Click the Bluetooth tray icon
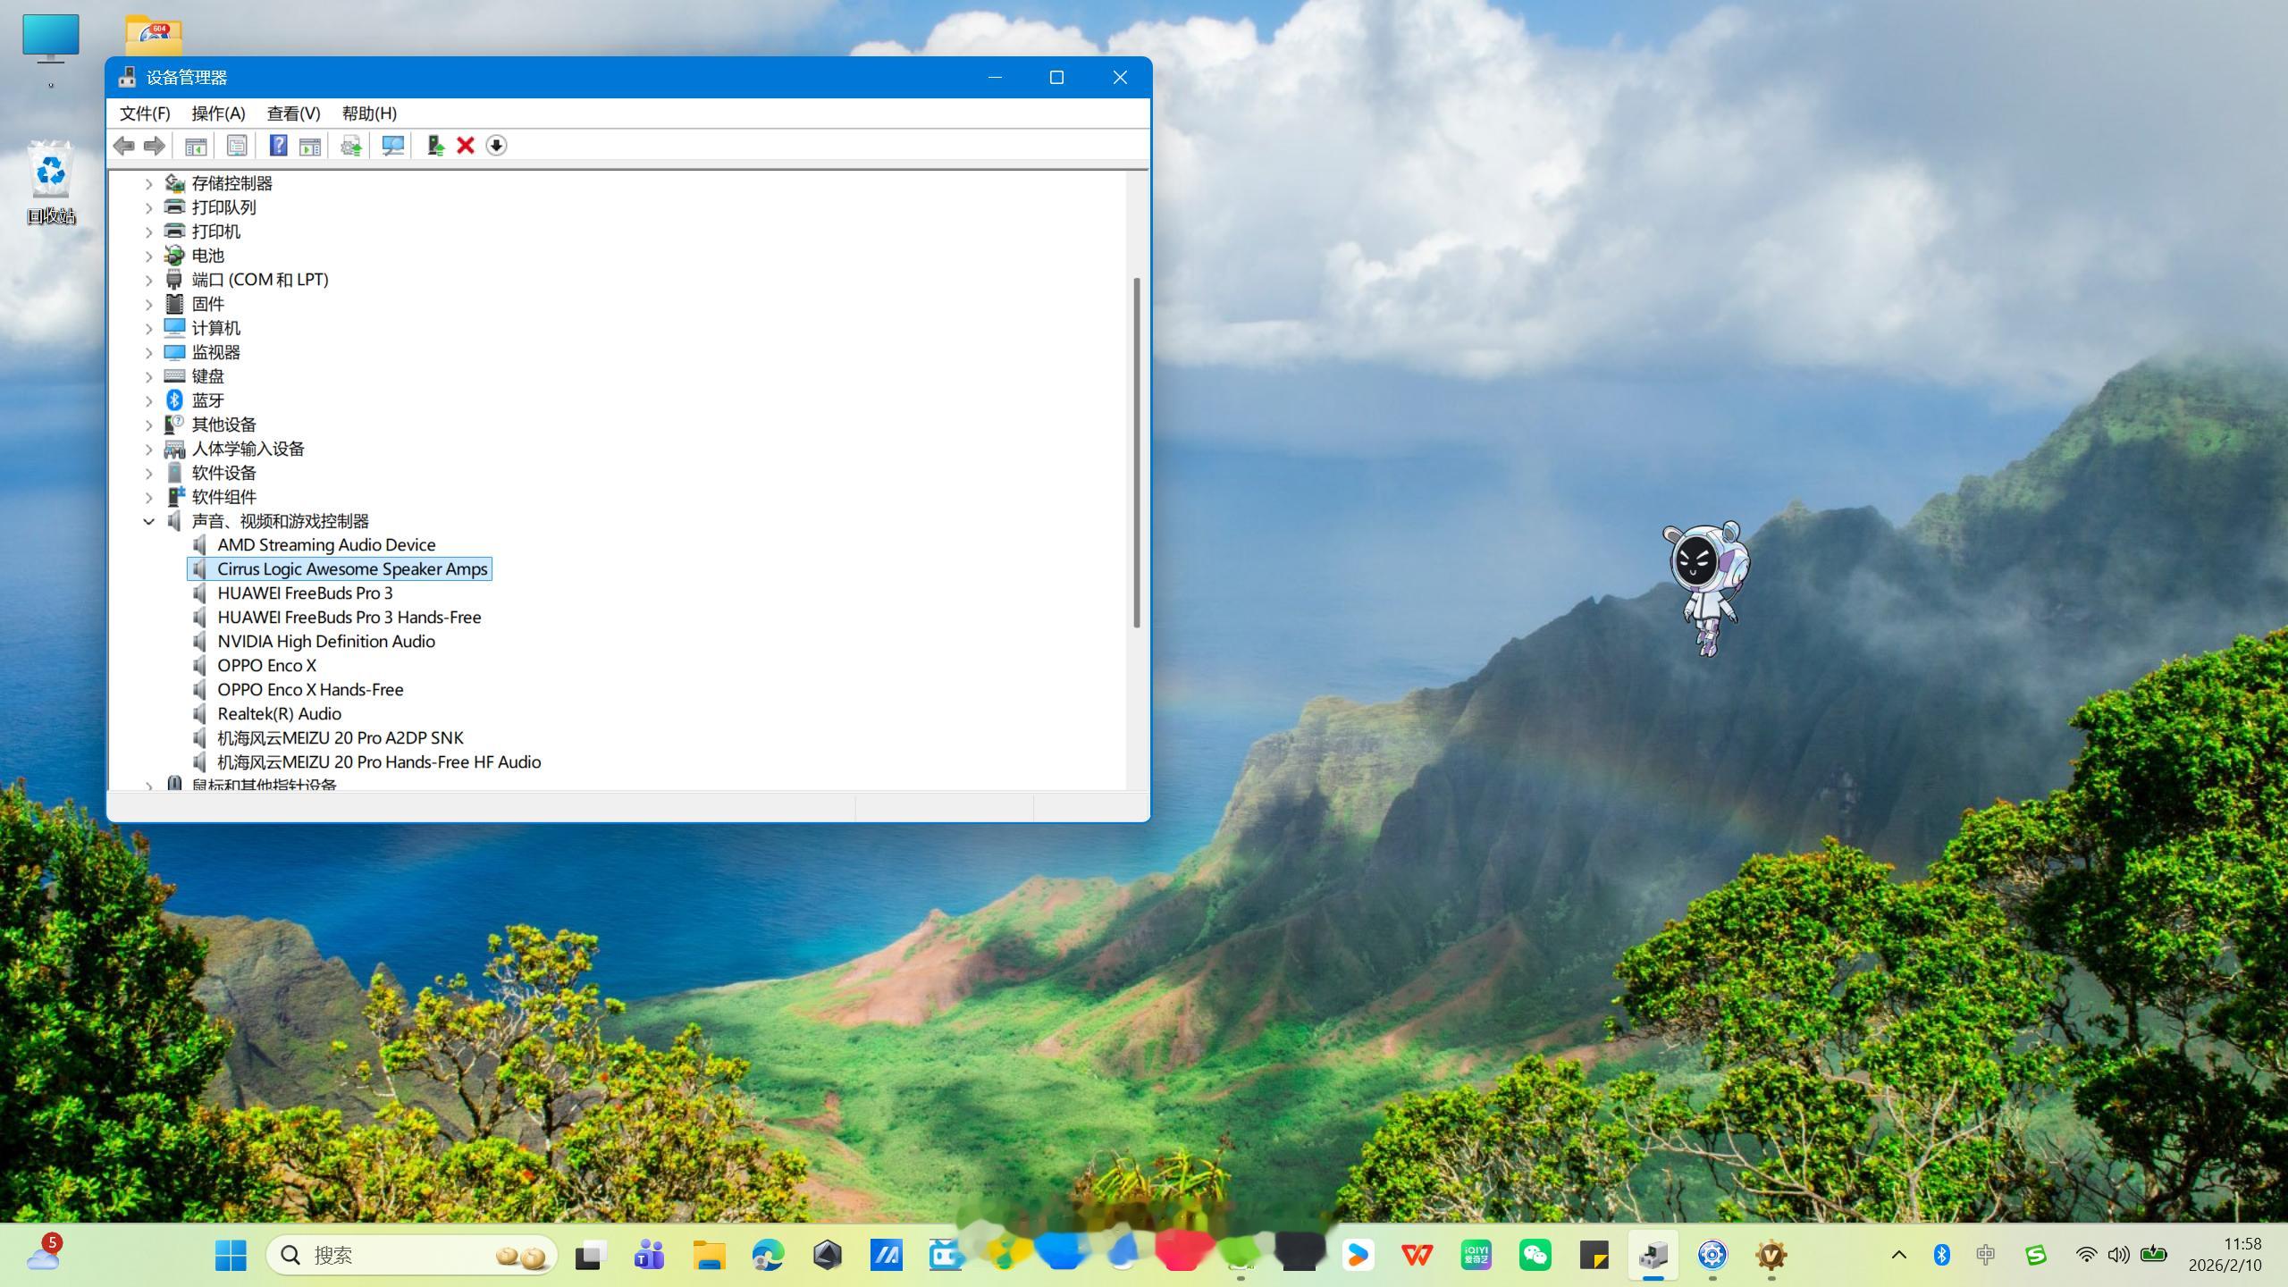Viewport: 2288px width, 1287px height. [1941, 1255]
